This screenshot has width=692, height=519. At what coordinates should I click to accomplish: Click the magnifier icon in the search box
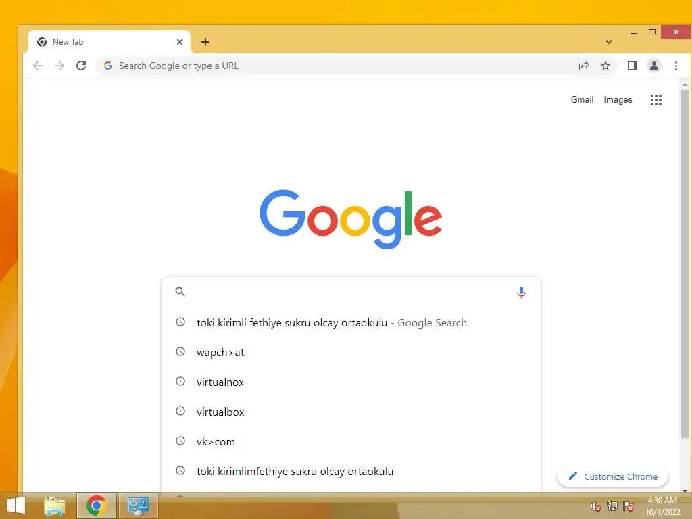pos(180,291)
